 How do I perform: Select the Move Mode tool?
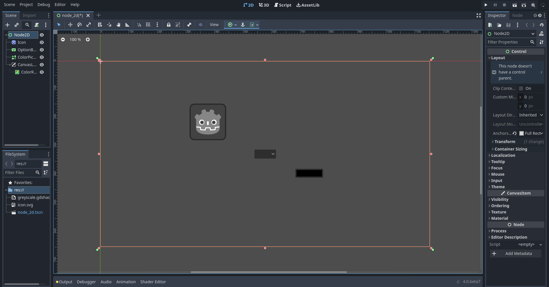(70, 25)
